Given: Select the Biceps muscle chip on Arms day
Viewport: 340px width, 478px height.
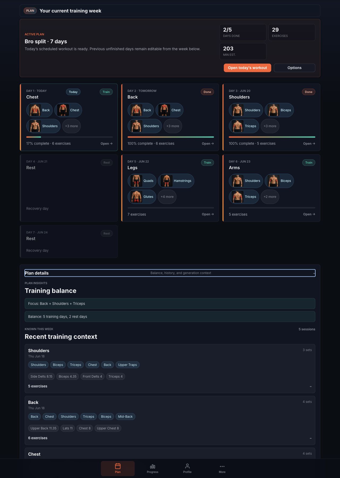Looking at the screenshot, I should (279, 181).
